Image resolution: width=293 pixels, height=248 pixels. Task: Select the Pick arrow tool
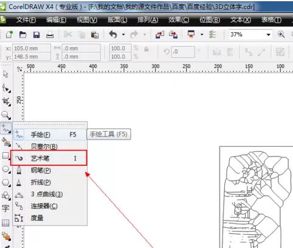point(5,74)
